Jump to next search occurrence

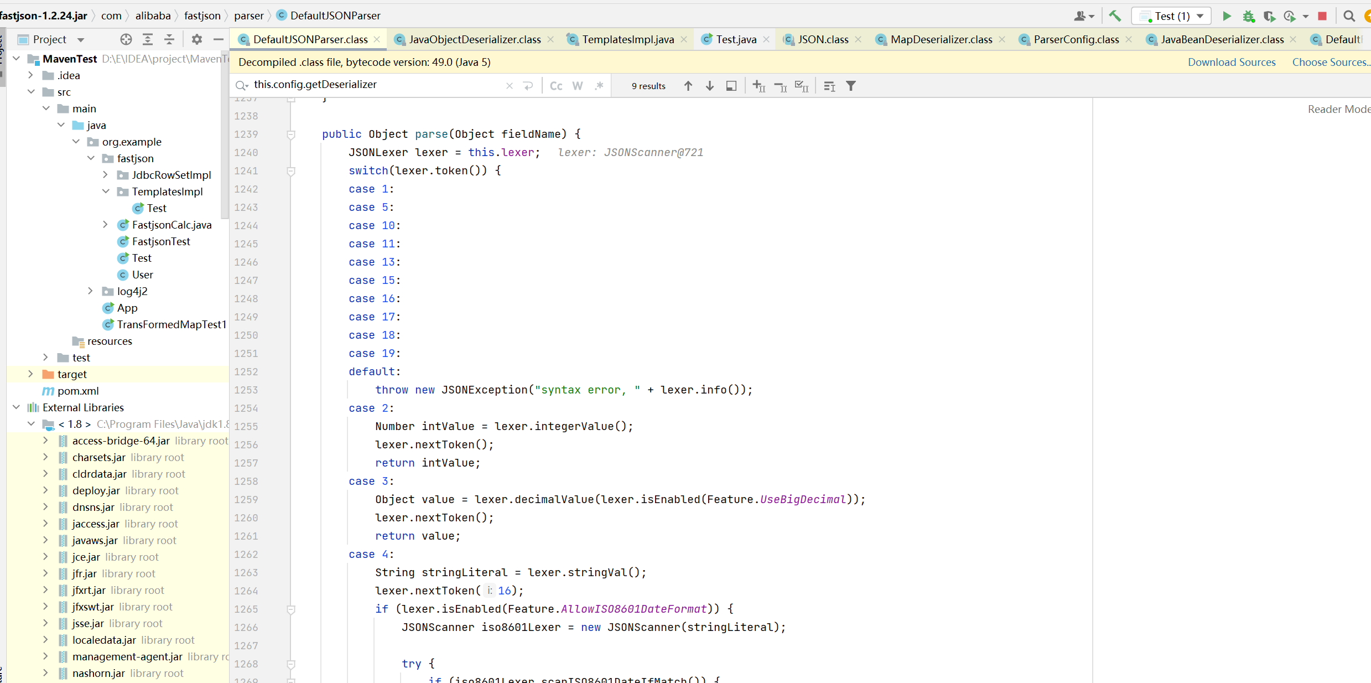[709, 86]
